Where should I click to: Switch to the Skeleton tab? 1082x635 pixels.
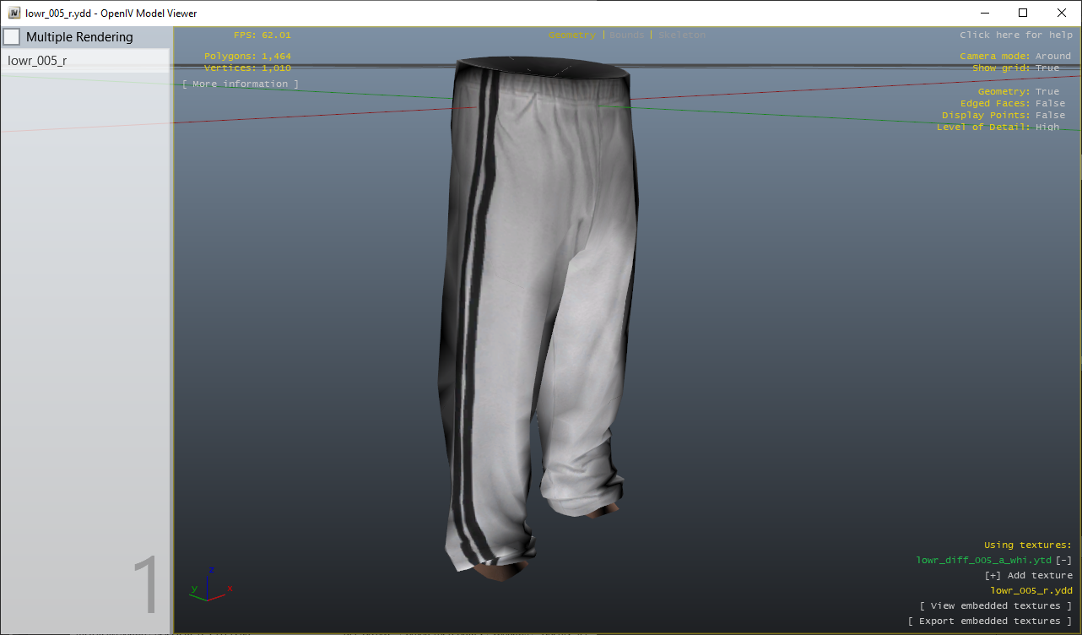click(x=681, y=35)
